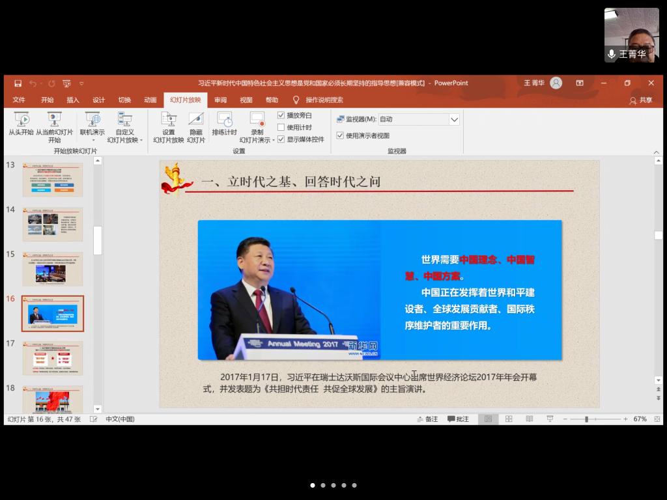This screenshot has height=500, width=667.
Task: Enable Use Timings (使用计时) checkbox
Action: click(x=281, y=128)
